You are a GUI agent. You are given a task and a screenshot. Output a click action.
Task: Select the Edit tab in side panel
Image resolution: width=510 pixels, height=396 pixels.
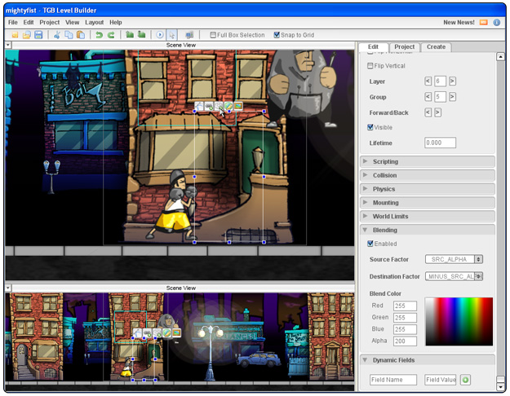pyautogui.click(x=373, y=46)
